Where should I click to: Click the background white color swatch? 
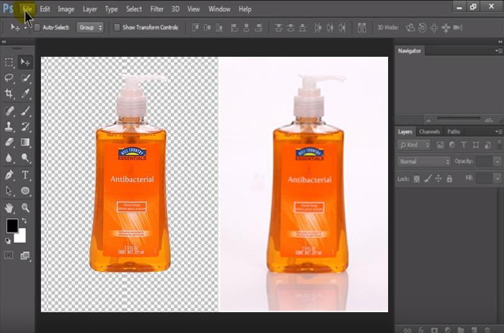[21, 237]
